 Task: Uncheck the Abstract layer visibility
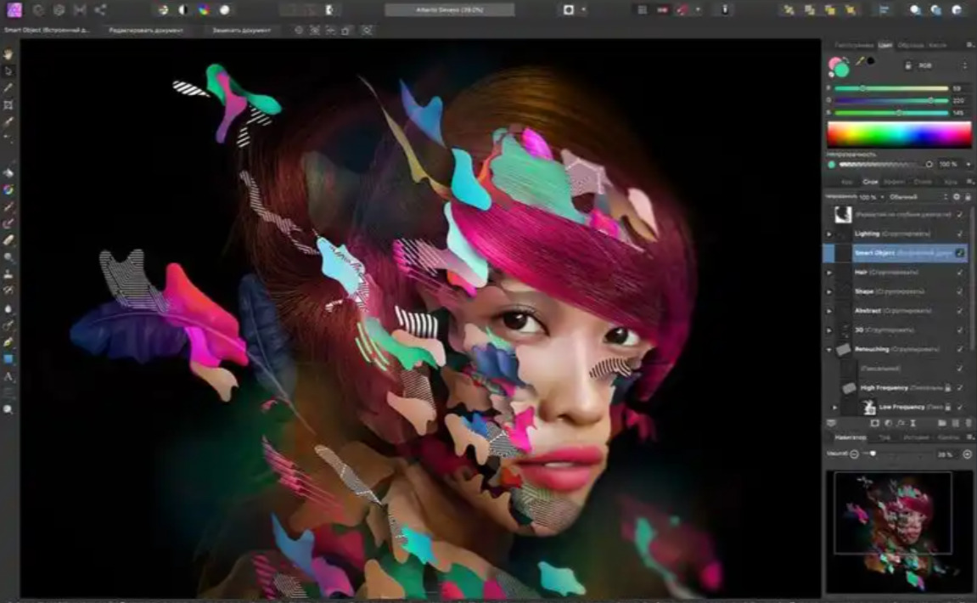pyautogui.click(x=960, y=311)
